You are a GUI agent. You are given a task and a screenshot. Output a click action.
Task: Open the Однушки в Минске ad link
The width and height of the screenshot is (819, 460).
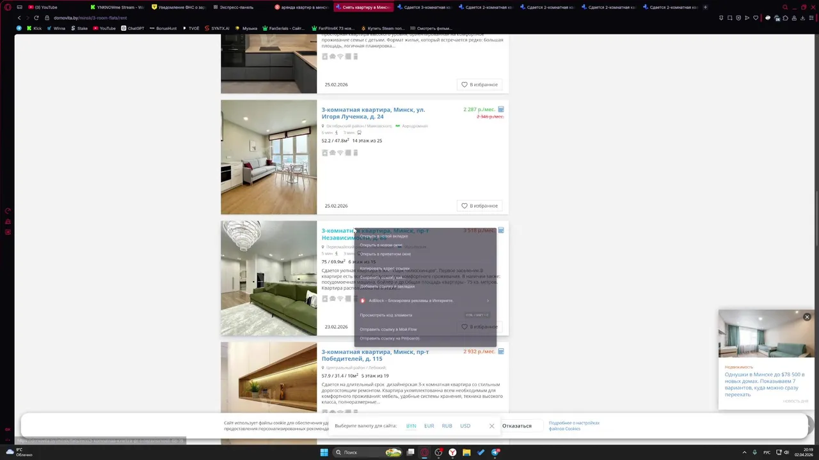pos(765,384)
